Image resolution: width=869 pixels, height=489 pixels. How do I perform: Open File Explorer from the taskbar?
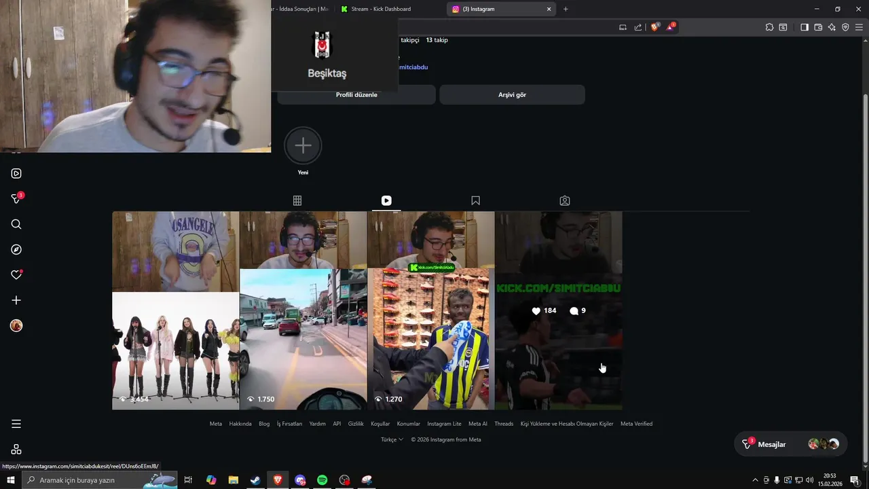tap(233, 480)
